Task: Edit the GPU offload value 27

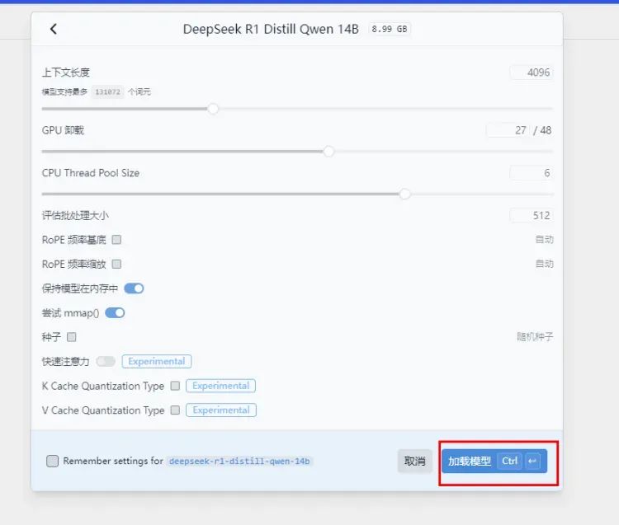Action: click(508, 130)
